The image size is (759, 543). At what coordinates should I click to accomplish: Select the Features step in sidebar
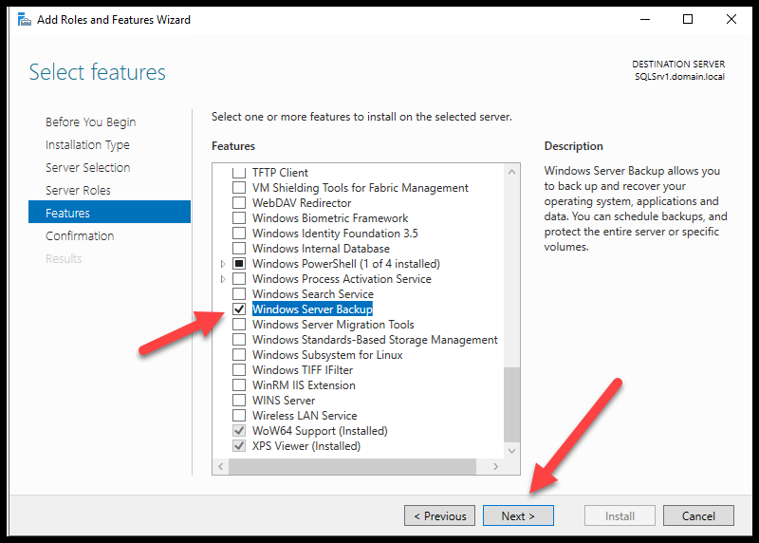(x=109, y=212)
